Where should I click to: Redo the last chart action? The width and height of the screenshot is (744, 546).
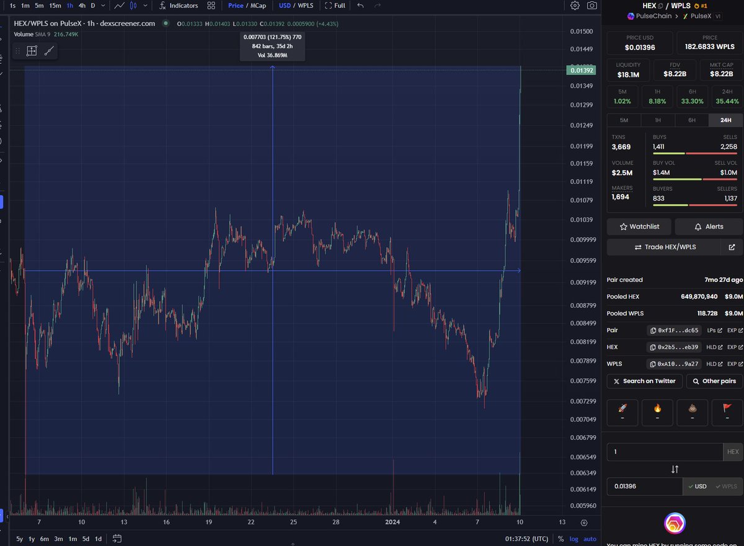[x=377, y=6]
